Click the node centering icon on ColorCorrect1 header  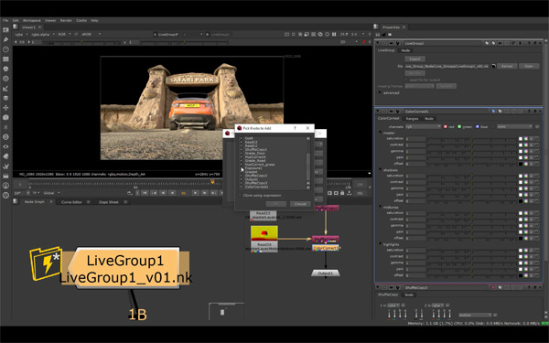tap(384, 112)
